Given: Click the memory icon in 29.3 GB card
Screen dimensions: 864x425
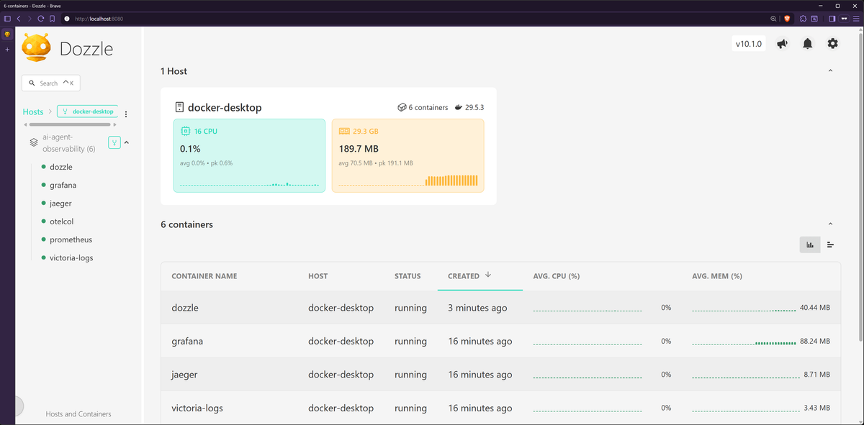Looking at the screenshot, I should (x=344, y=132).
